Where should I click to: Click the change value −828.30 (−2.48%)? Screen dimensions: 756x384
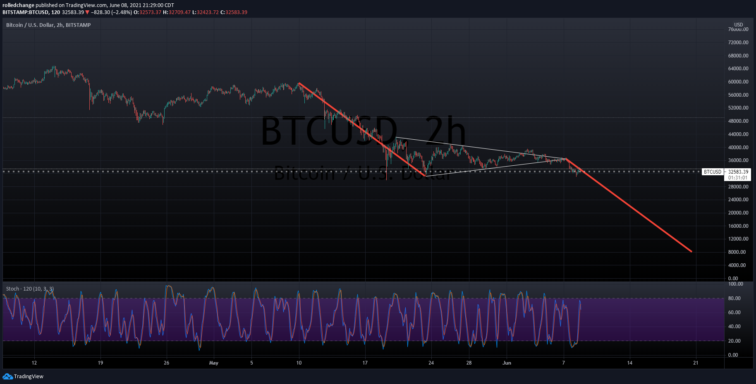(112, 12)
